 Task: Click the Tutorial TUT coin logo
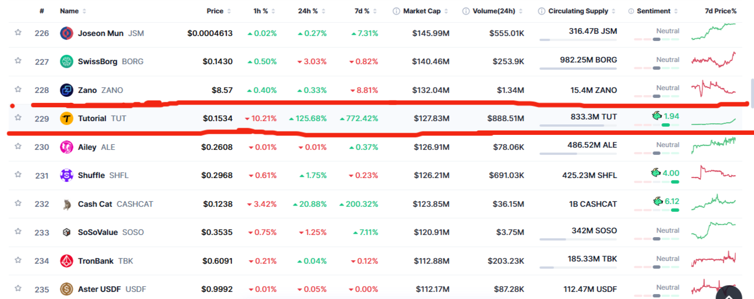tap(66, 118)
